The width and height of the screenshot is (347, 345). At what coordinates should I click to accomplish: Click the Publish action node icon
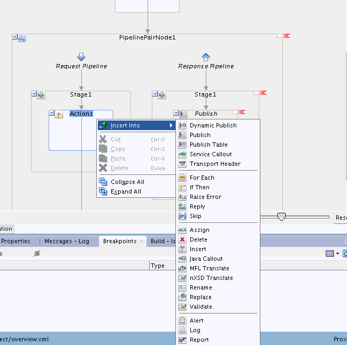tap(184, 114)
